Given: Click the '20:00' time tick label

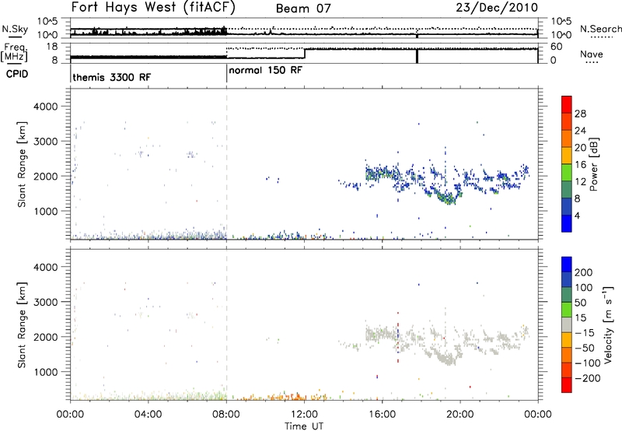Looking at the screenshot, I should (460, 415).
